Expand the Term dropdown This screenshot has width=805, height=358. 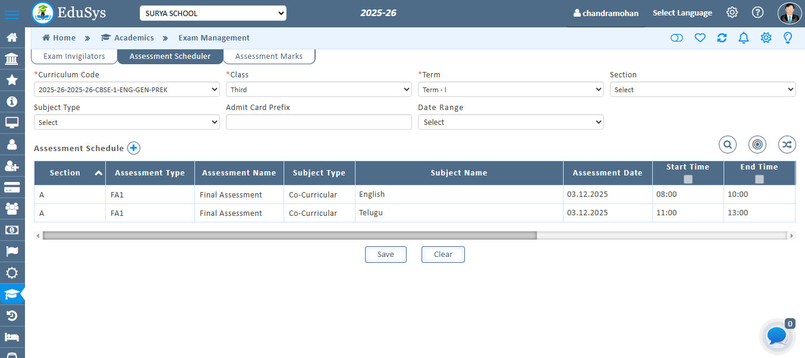click(511, 90)
